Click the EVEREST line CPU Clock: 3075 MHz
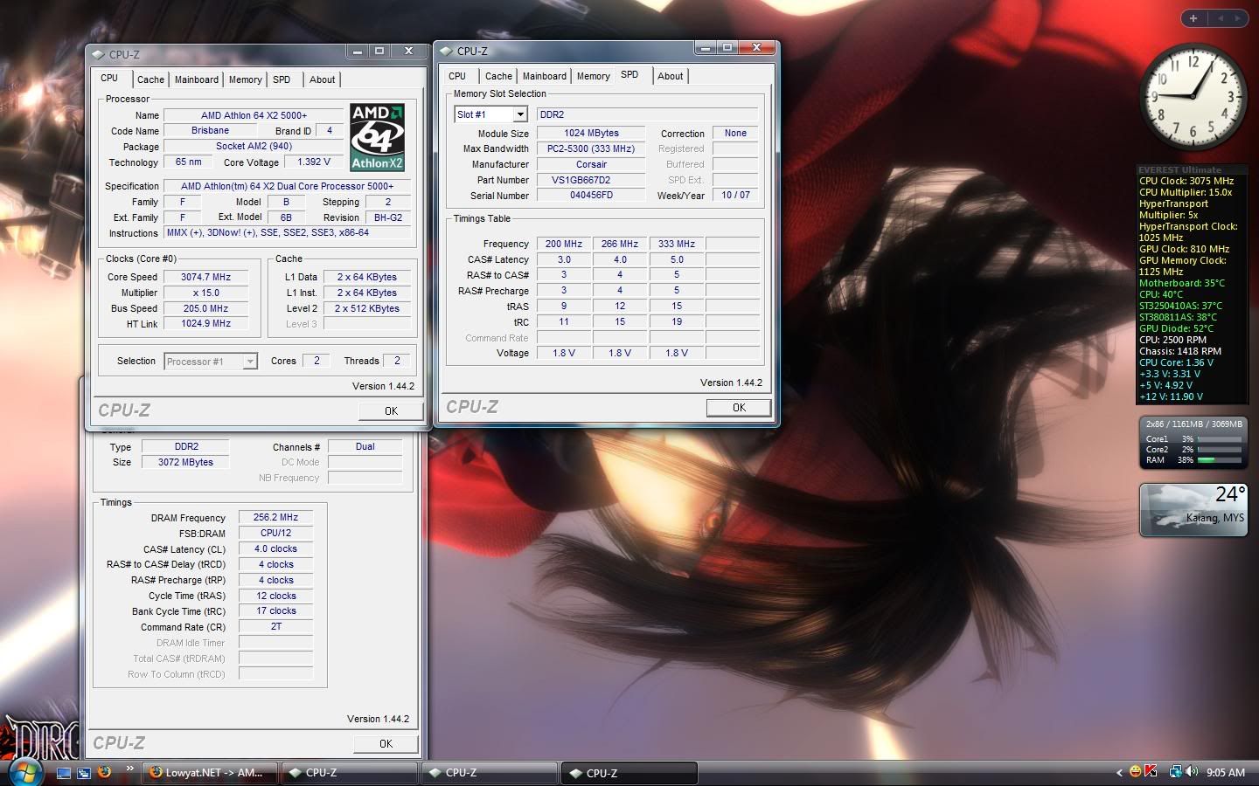1259x786 pixels. [x=1186, y=181]
